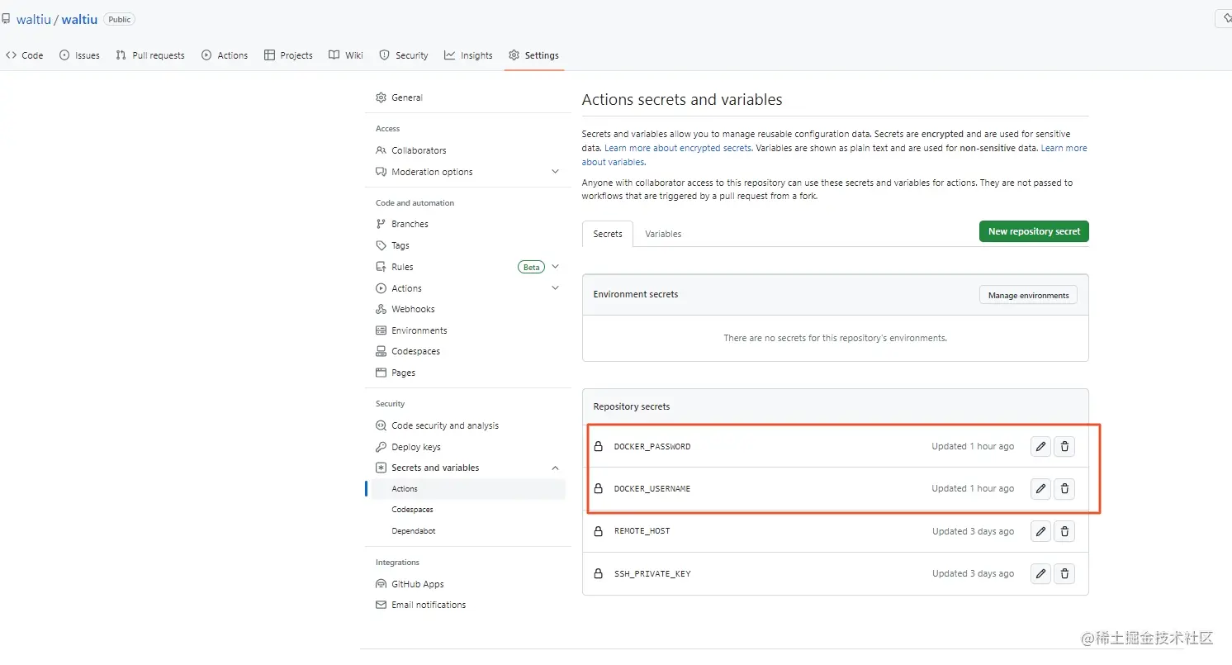The image size is (1232, 665).
Task: Open the Security tab
Action: 403,55
